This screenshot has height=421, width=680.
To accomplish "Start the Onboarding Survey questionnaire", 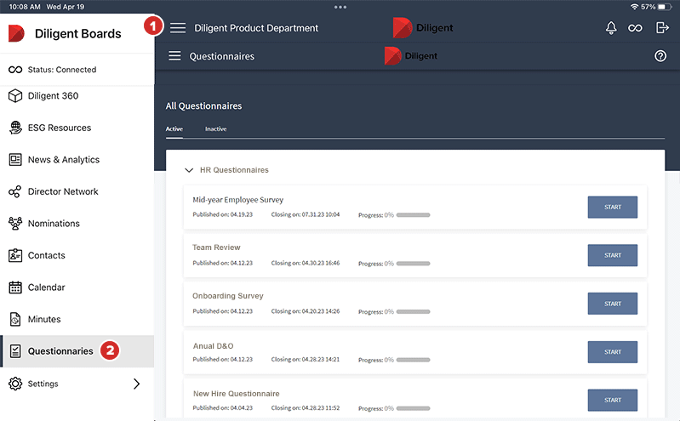I will pos(612,304).
